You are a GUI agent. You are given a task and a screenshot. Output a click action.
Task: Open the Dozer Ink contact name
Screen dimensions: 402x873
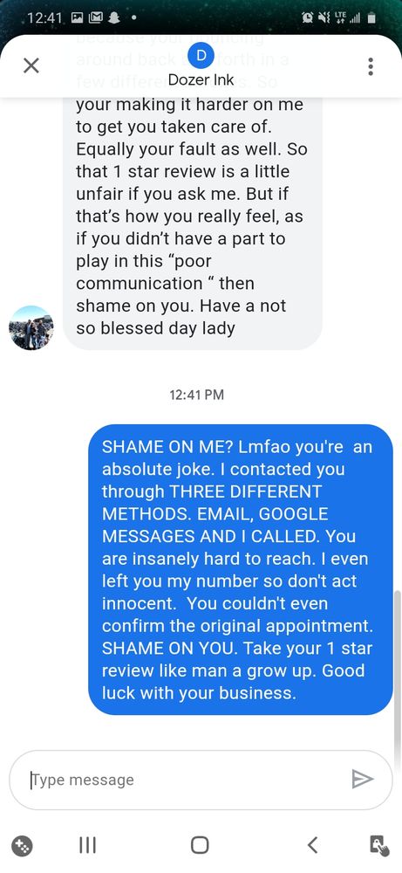click(x=201, y=79)
